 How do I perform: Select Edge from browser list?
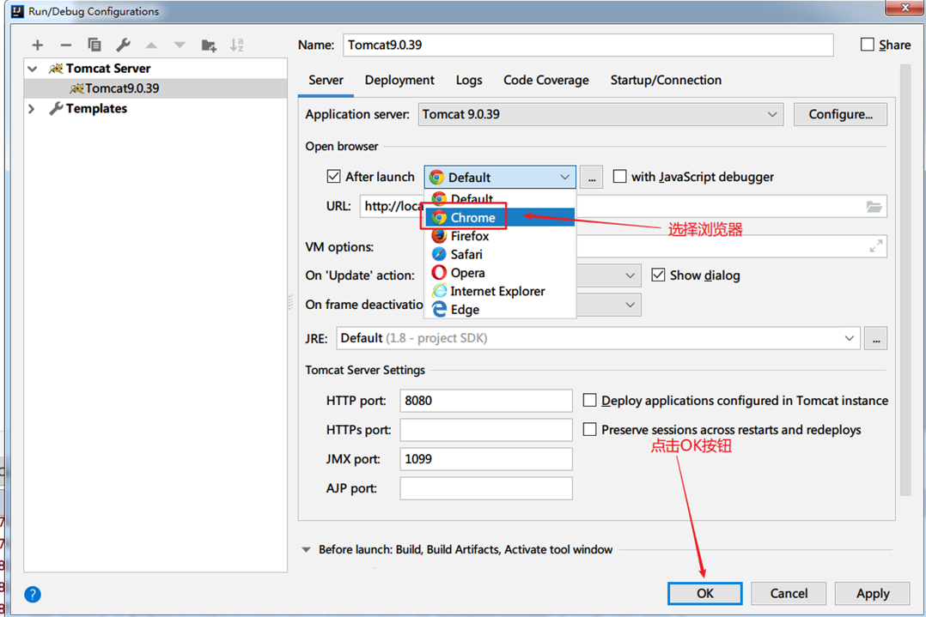point(500,309)
